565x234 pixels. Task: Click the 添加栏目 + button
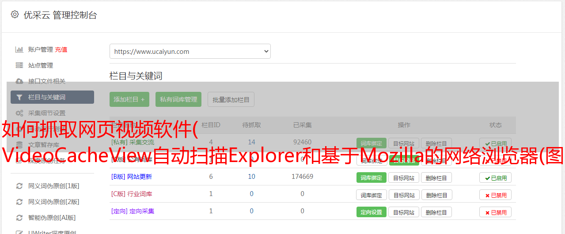(129, 99)
